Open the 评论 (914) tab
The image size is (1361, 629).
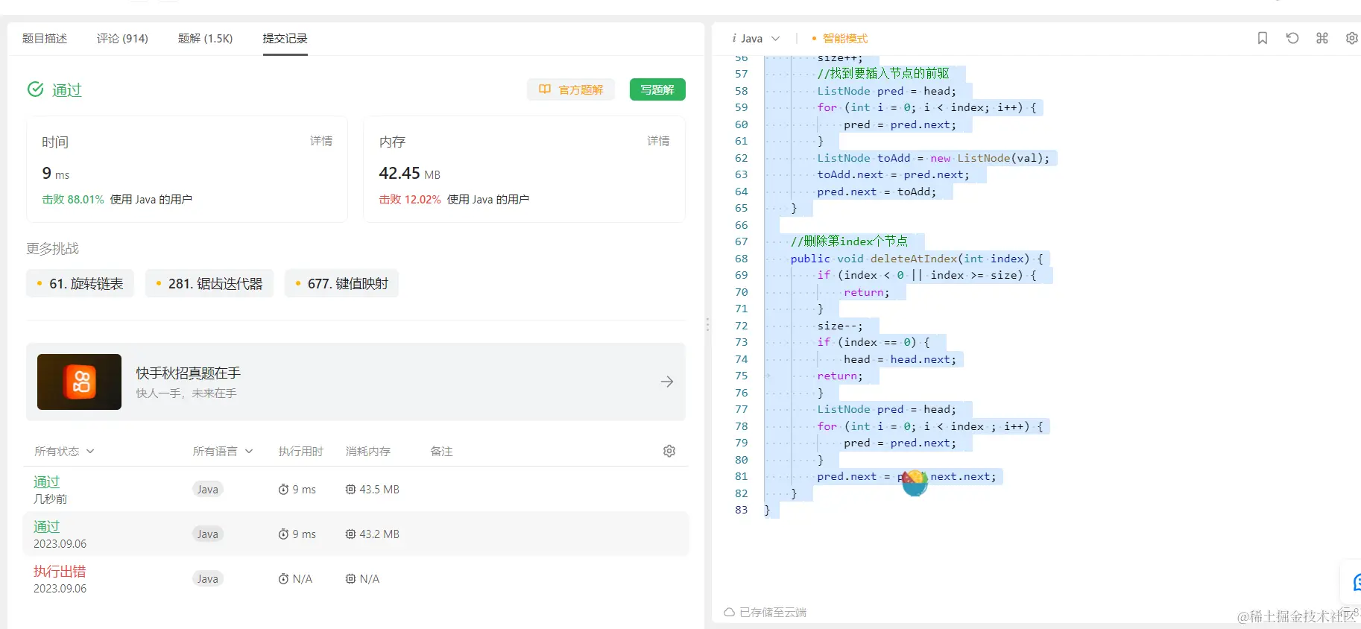point(122,38)
